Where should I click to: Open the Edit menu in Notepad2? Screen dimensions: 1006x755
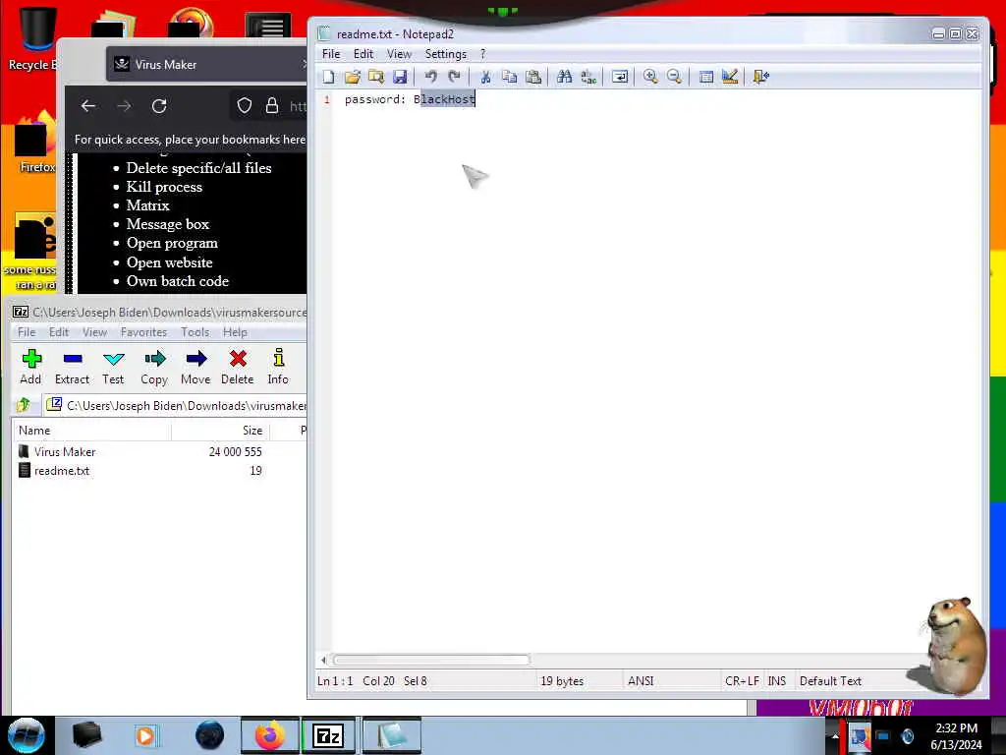pos(363,54)
